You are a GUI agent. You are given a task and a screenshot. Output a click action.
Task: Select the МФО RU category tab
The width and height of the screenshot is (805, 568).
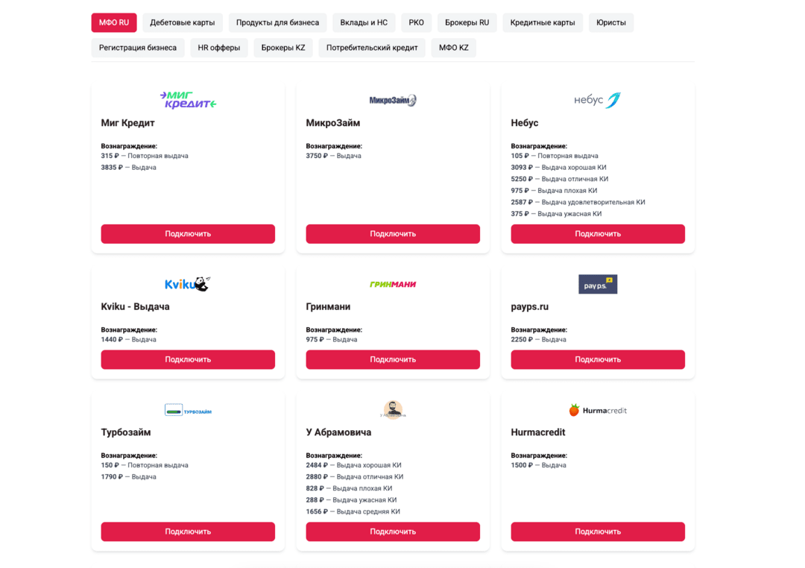114,22
